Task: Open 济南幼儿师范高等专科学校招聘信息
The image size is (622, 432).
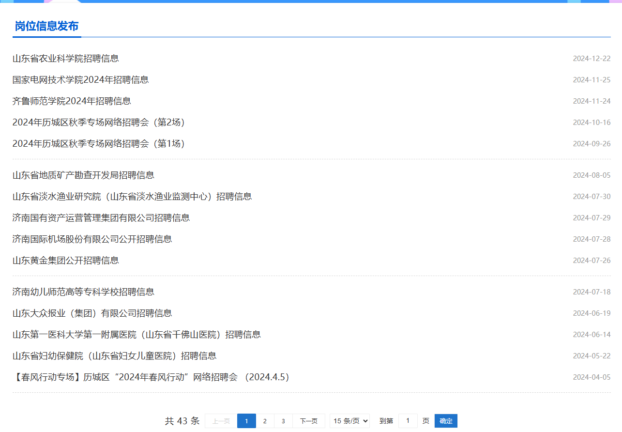Action: click(83, 292)
